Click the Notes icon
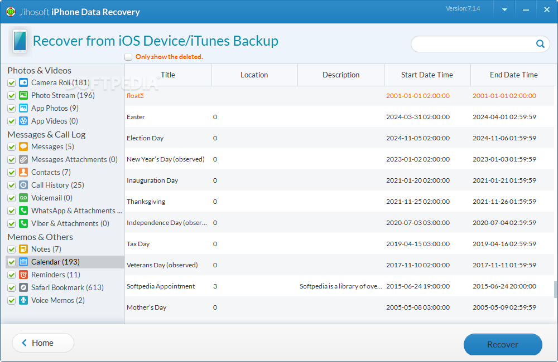This screenshot has width=558, height=362. [x=23, y=249]
